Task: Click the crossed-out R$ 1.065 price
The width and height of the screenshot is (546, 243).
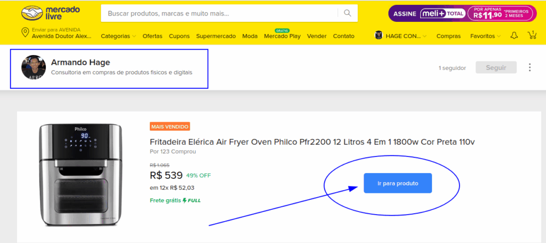Action: (159, 165)
